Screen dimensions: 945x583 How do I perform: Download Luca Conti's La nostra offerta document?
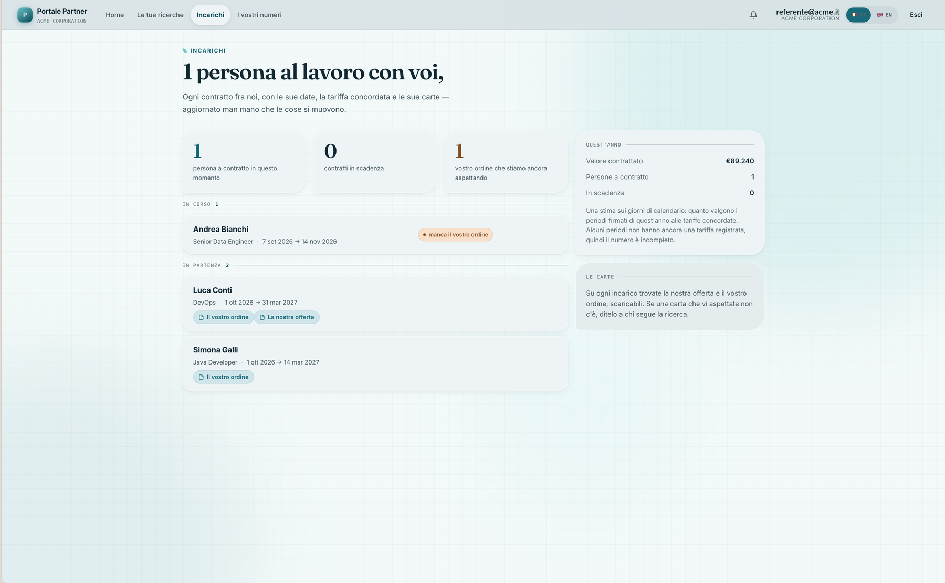click(287, 317)
